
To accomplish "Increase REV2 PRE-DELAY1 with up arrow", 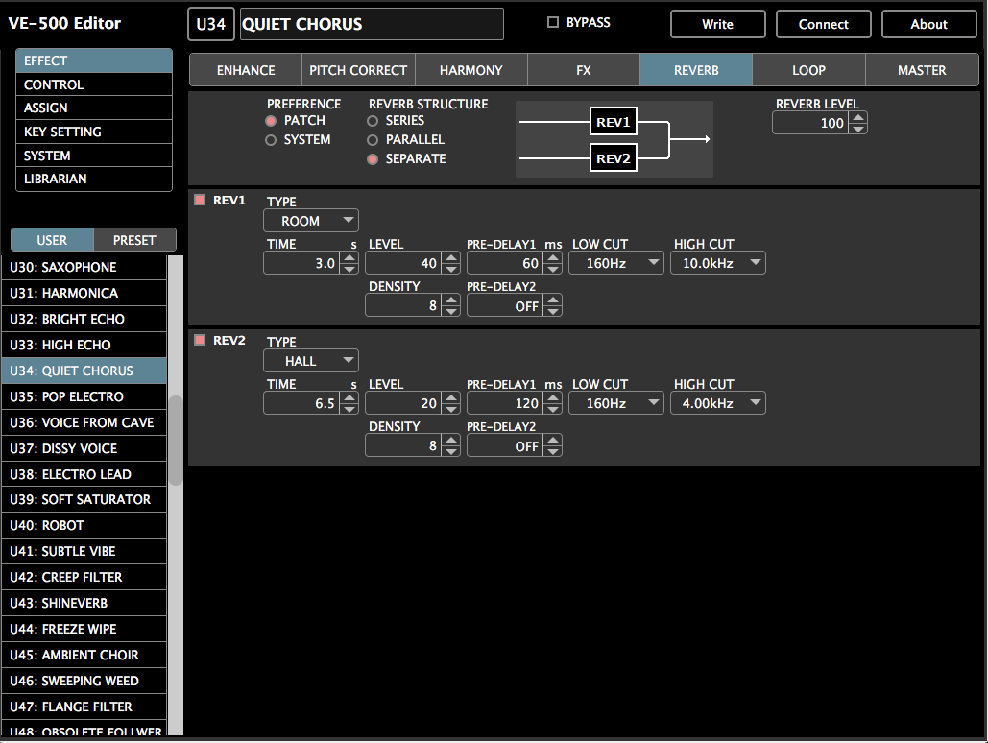I will pyautogui.click(x=553, y=397).
